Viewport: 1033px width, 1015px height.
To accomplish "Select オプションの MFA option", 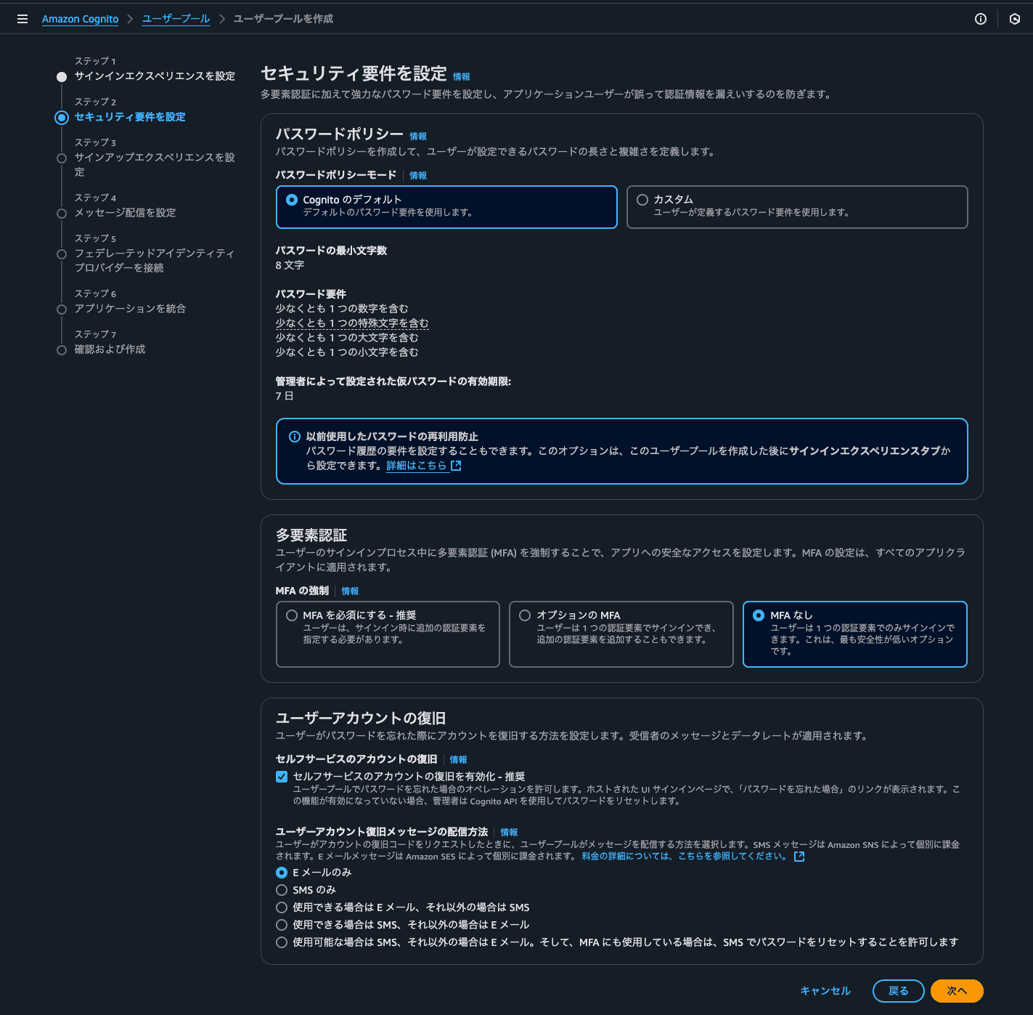I will pos(621,634).
